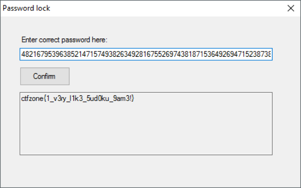Close the Password lock window
The image size is (301, 188).
(290, 8)
